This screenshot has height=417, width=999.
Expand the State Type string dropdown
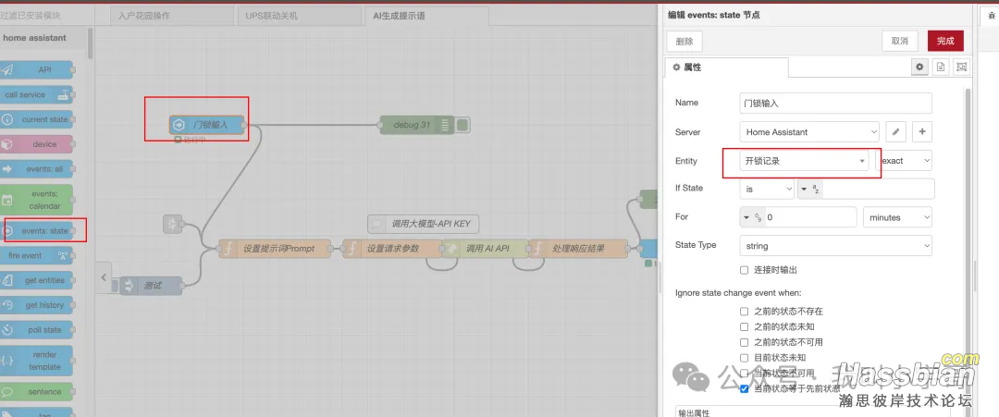835,246
